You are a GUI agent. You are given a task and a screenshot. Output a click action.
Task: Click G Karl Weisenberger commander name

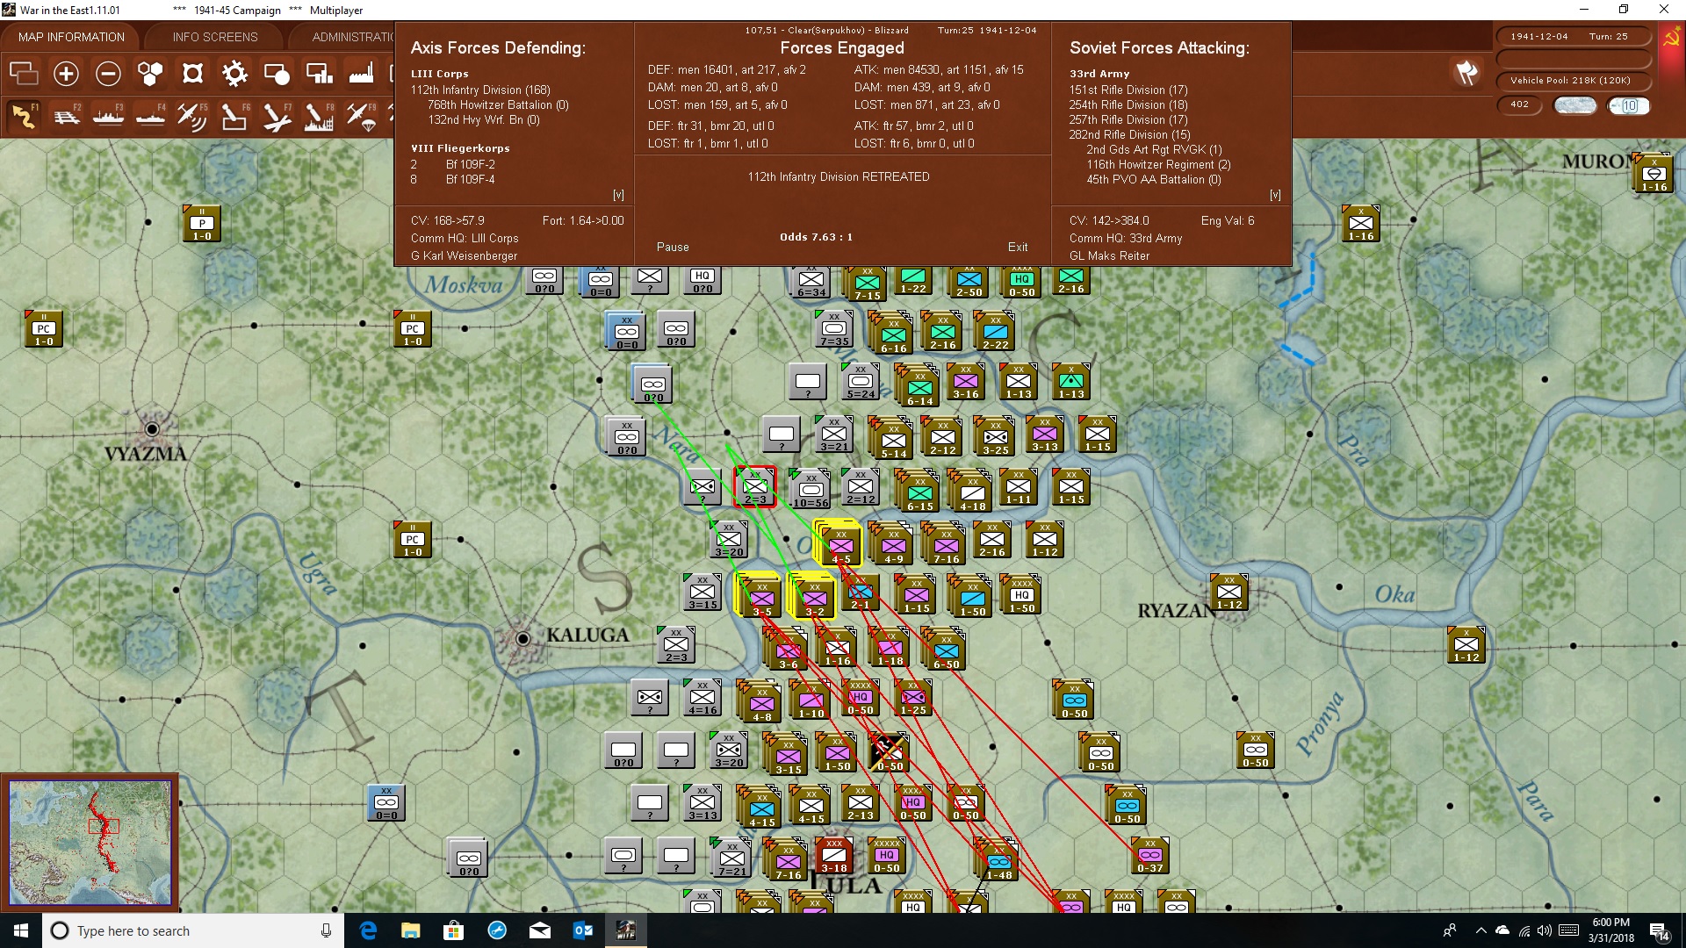click(x=464, y=256)
